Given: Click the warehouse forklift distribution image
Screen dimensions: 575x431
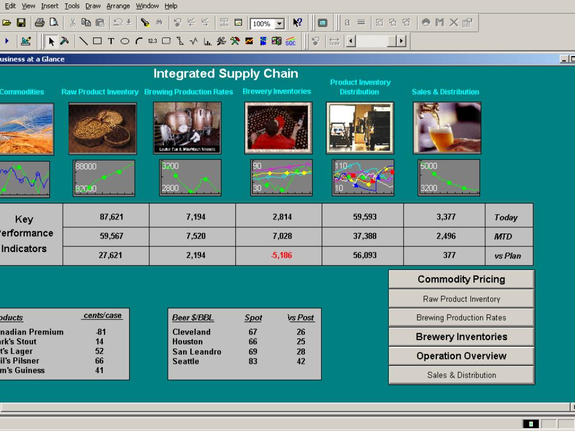Looking at the screenshot, I should 360,127.
